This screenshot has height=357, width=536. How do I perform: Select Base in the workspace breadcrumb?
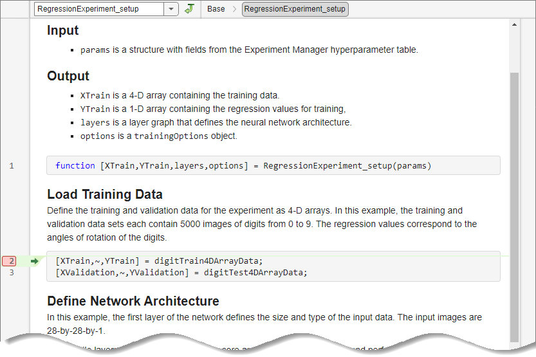[216, 9]
